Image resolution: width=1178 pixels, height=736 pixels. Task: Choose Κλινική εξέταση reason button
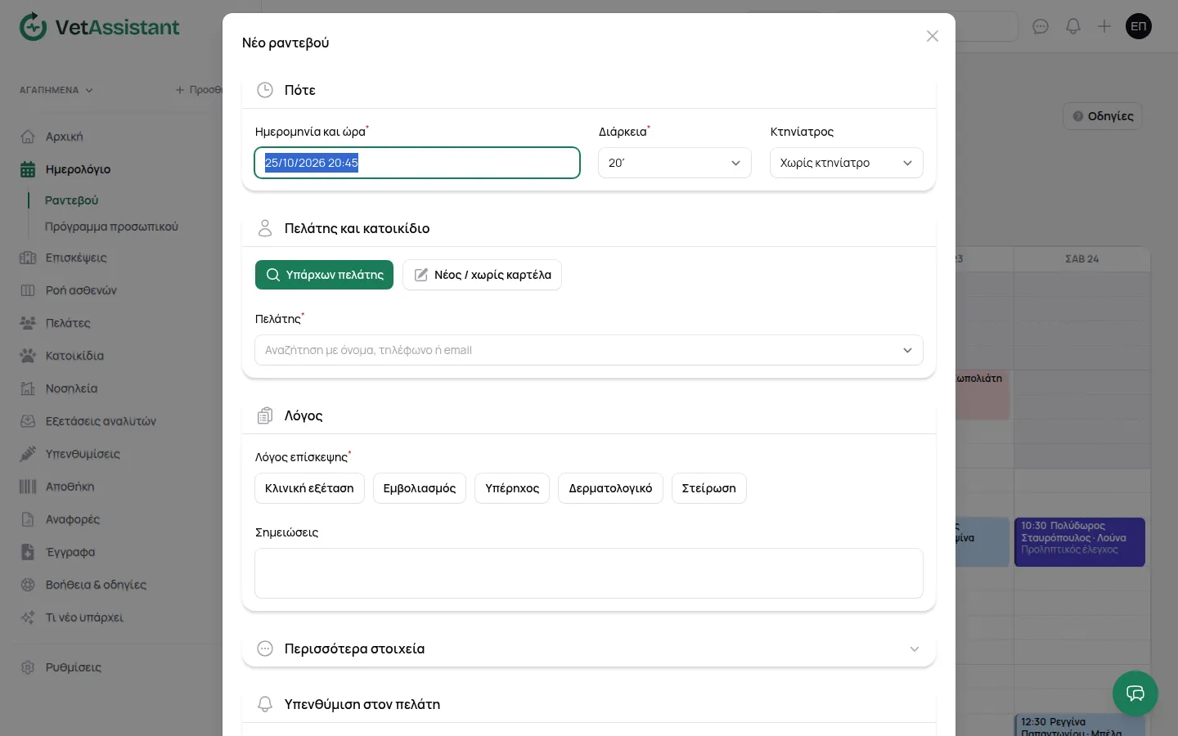[309, 488]
